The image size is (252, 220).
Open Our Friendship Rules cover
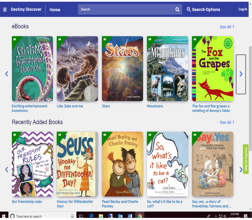pos(32,164)
